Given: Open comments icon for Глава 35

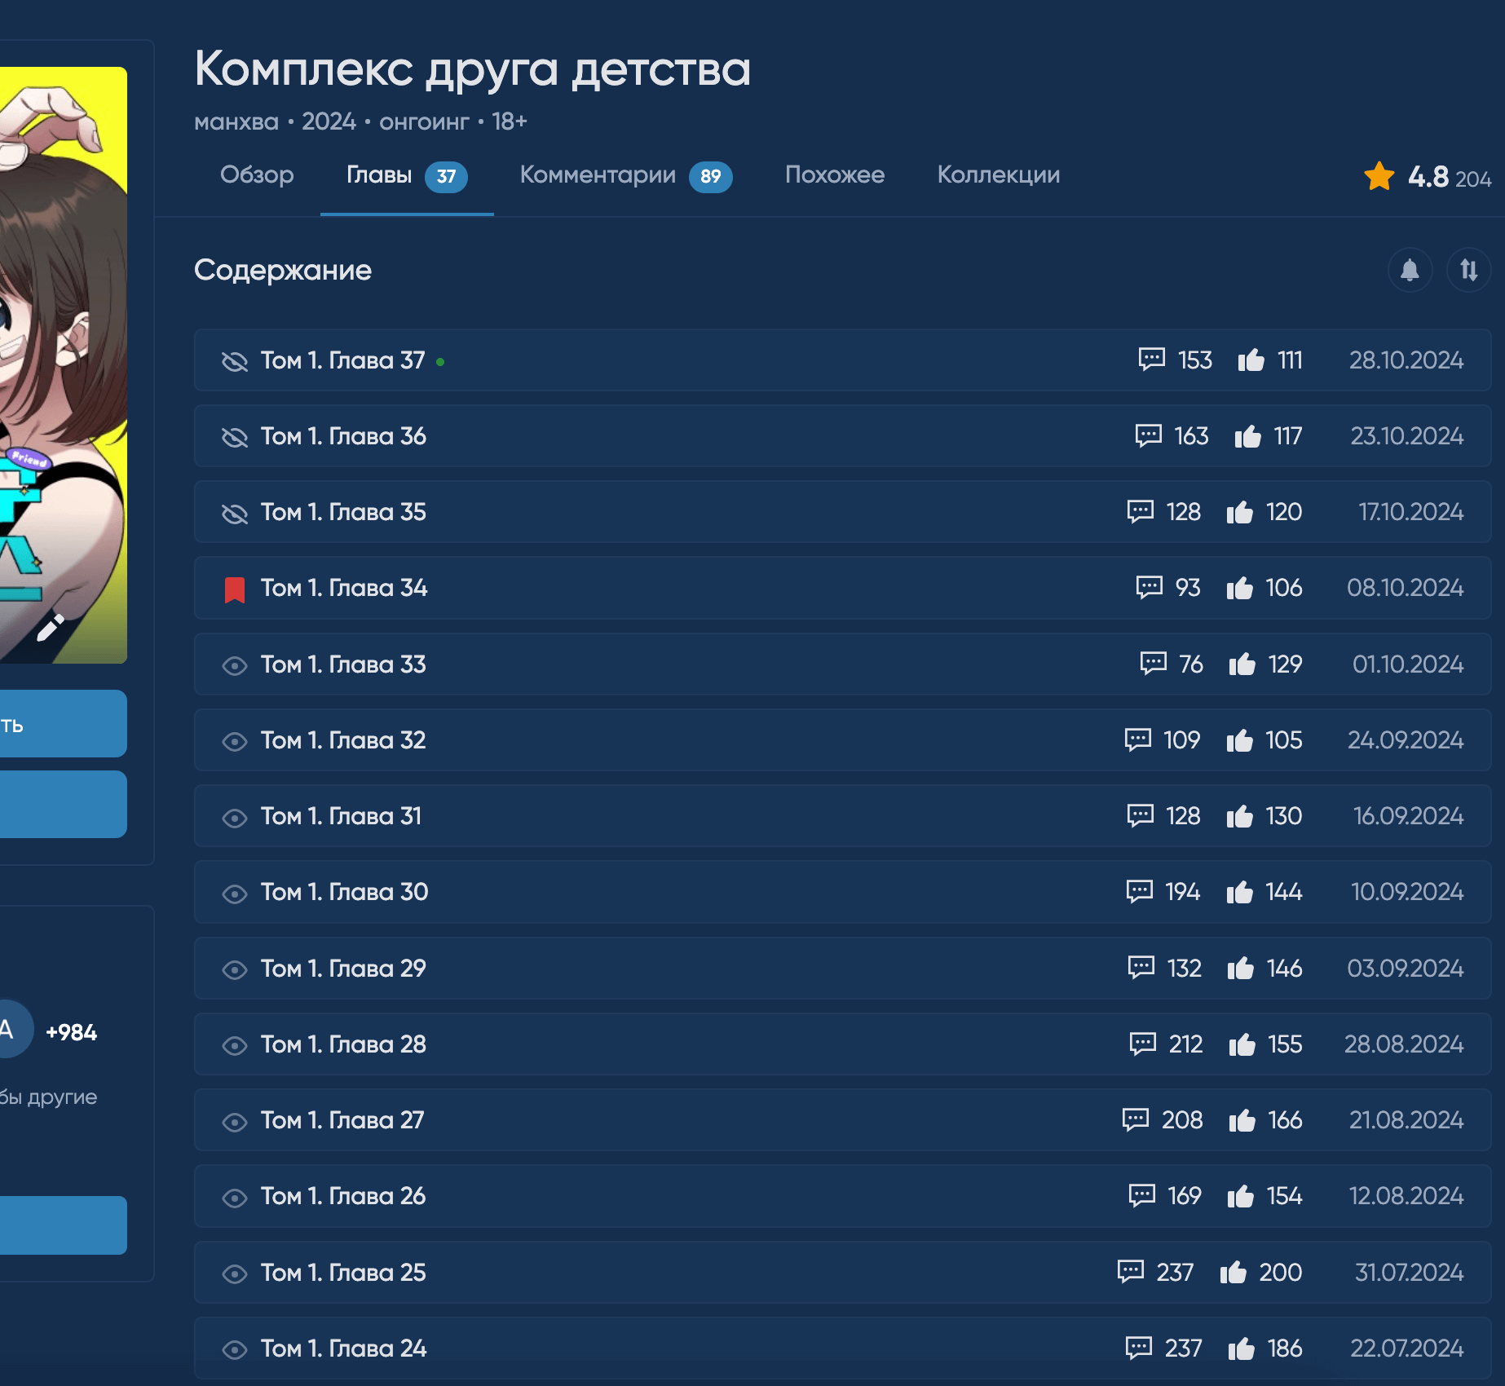Looking at the screenshot, I should tap(1140, 512).
